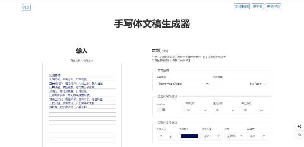This screenshot has height=147, width=304.
Task: Open the Homemade Apple font dropdown
Action: click(x=184, y=84)
